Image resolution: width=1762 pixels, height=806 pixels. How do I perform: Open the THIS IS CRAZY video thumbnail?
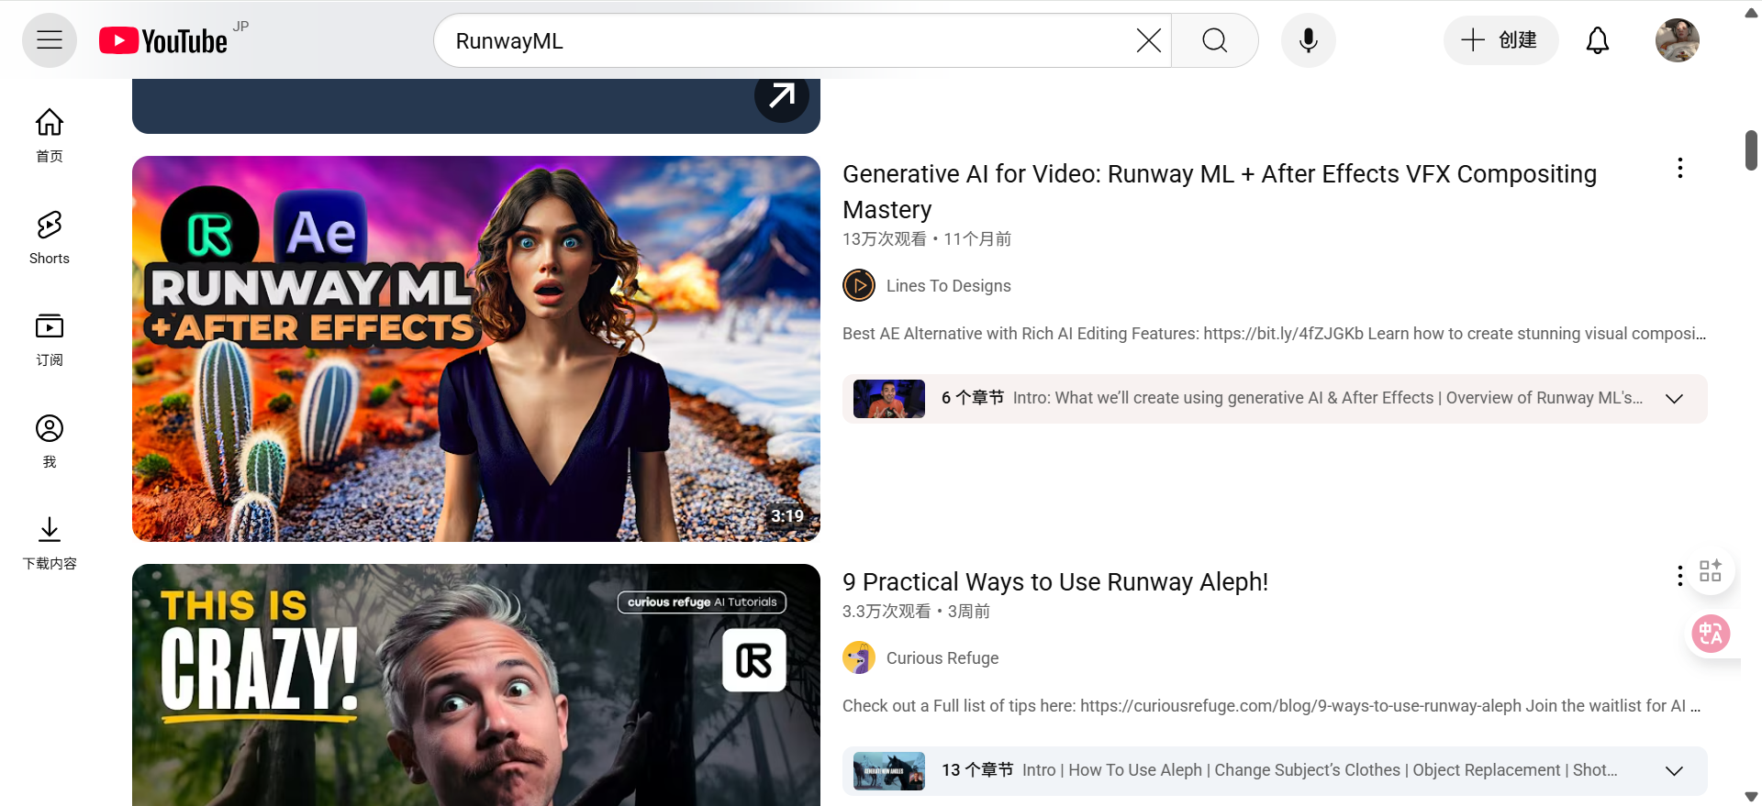(x=476, y=685)
